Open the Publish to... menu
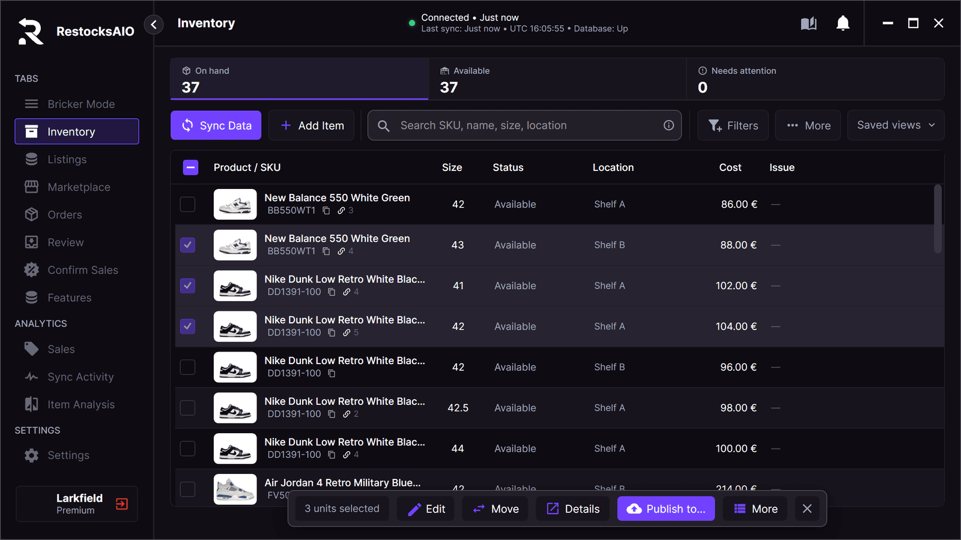Screen dimensions: 961x540 (x=666, y=509)
